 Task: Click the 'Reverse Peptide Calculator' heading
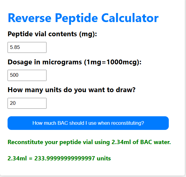coord(83,18)
